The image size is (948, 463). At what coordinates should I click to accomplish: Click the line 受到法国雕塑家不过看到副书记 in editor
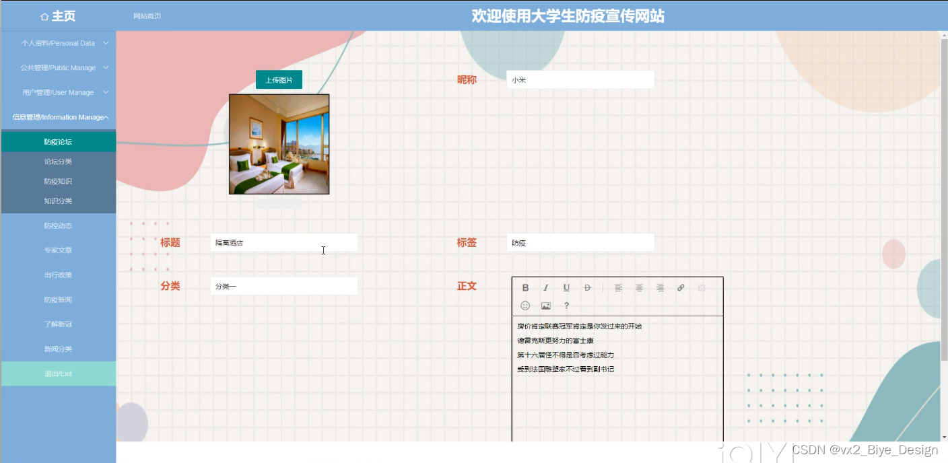coord(566,369)
